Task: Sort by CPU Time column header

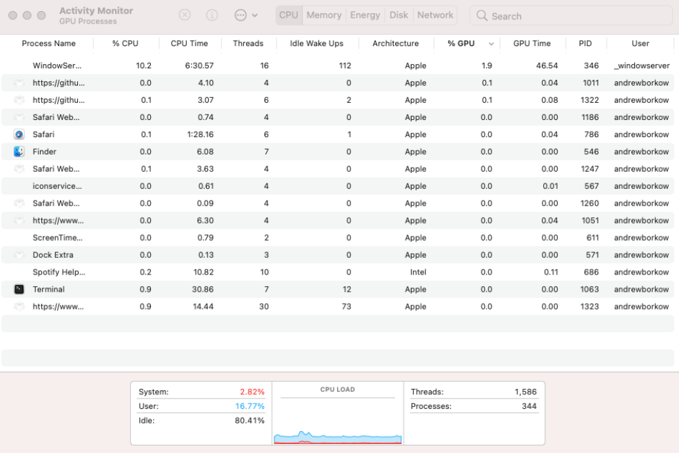Action: [x=190, y=43]
